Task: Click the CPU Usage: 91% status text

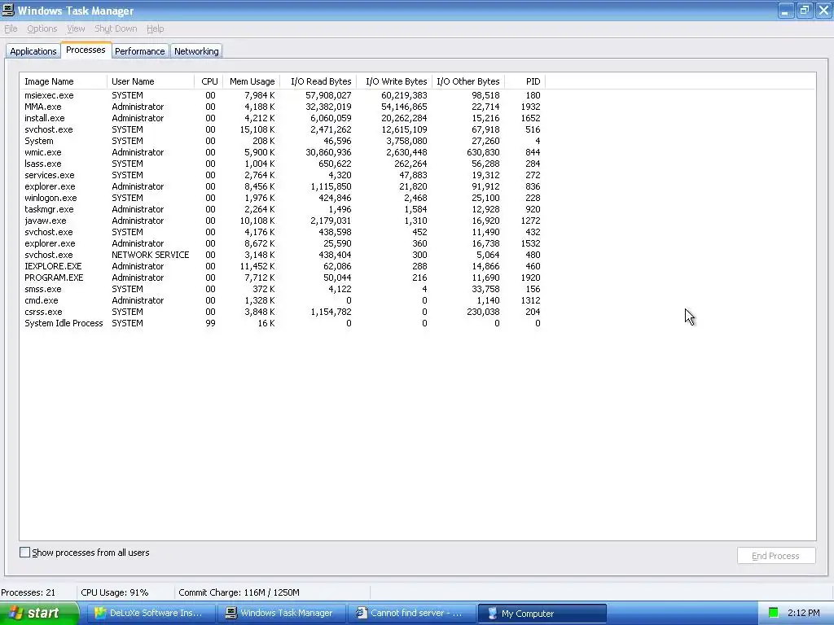Action: click(x=114, y=592)
